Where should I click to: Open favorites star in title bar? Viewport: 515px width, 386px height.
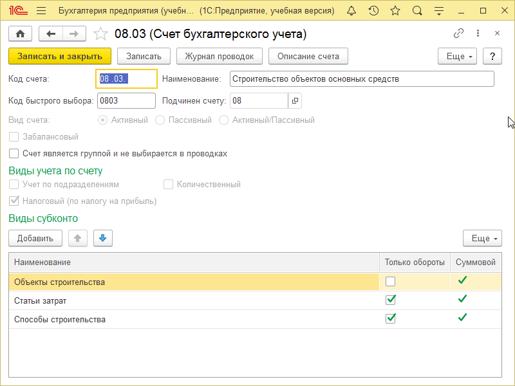(395, 11)
